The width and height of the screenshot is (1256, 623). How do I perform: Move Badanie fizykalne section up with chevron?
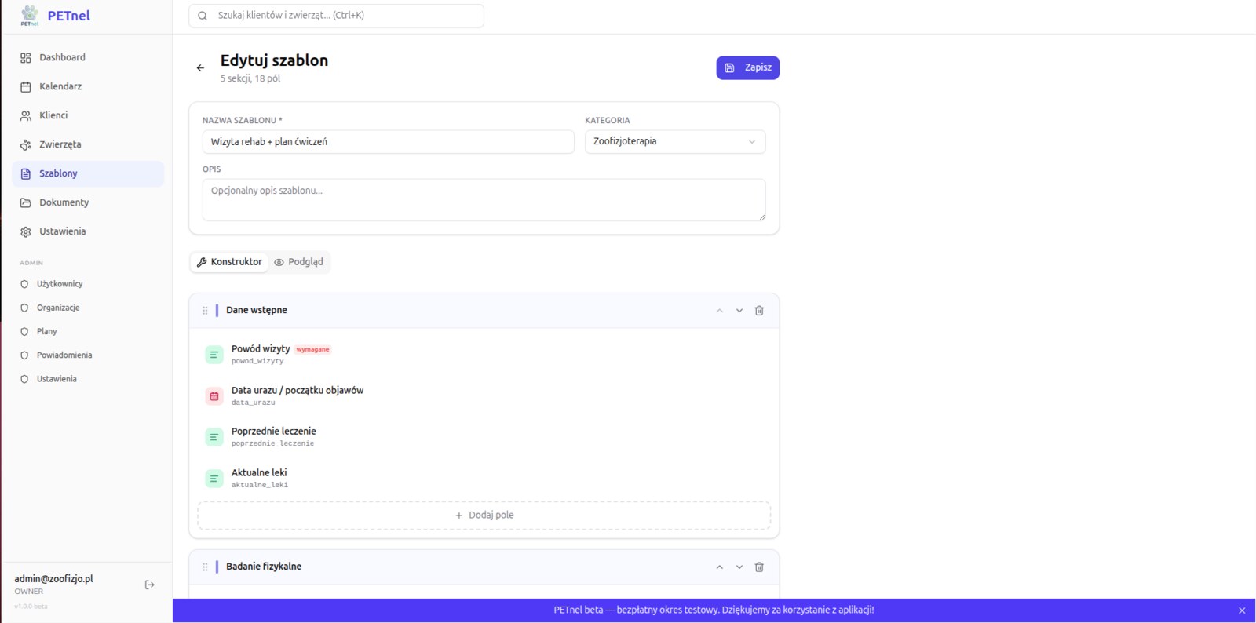pyautogui.click(x=719, y=567)
